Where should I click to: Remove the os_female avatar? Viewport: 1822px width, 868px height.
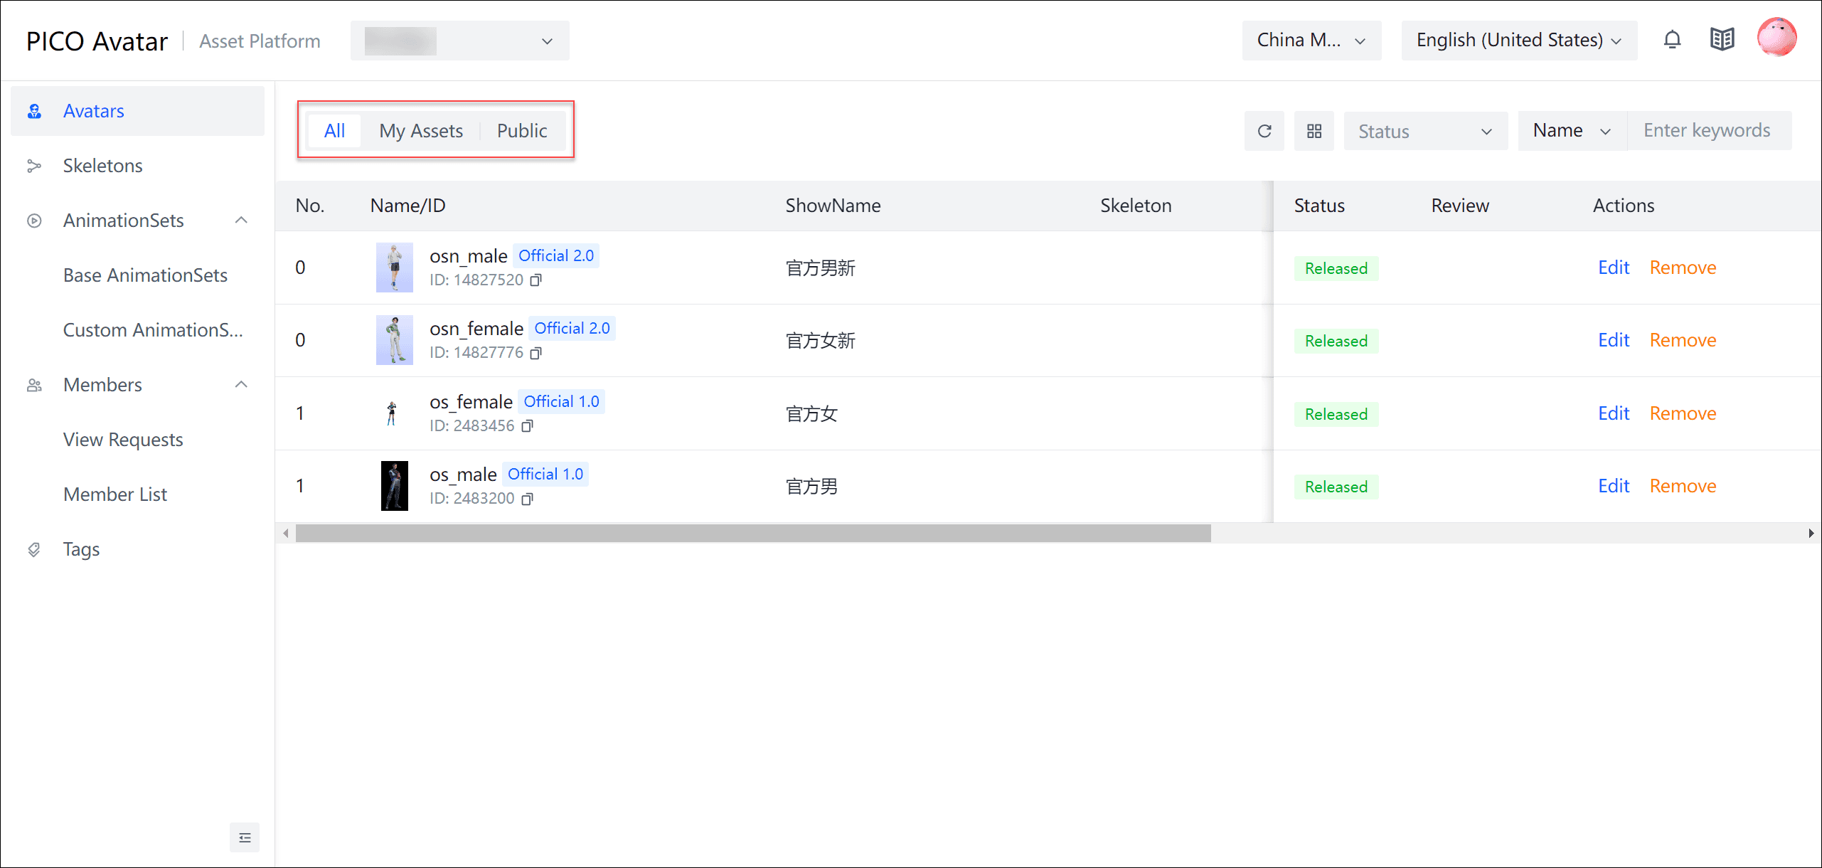(1683, 413)
